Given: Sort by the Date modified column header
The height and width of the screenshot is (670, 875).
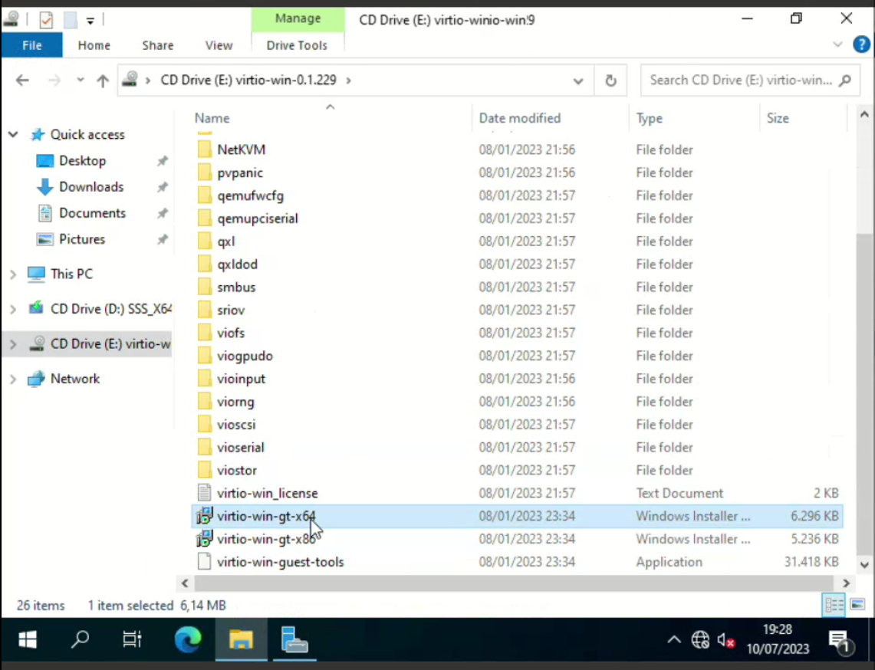Looking at the screenshot, I should coord(519,118).
